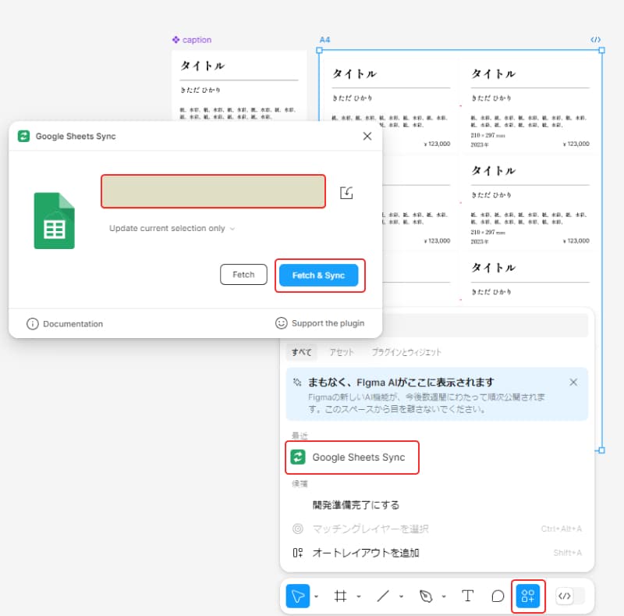Image resolution: width=624 pixels, height=616 pixels.
Task: Select the Line tool in the toolbar
Action: click(x=383, y=596)
